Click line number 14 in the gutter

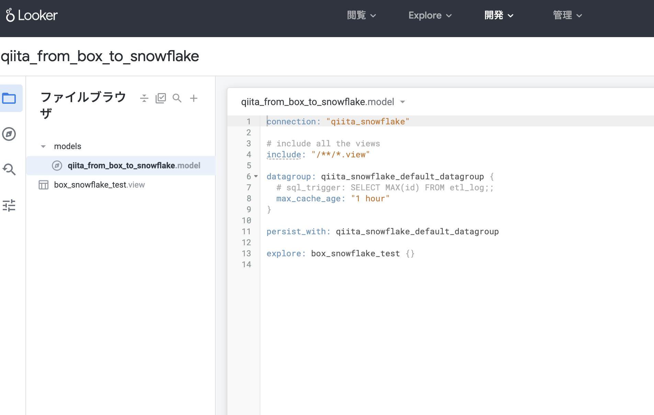[x=246, y=265]
